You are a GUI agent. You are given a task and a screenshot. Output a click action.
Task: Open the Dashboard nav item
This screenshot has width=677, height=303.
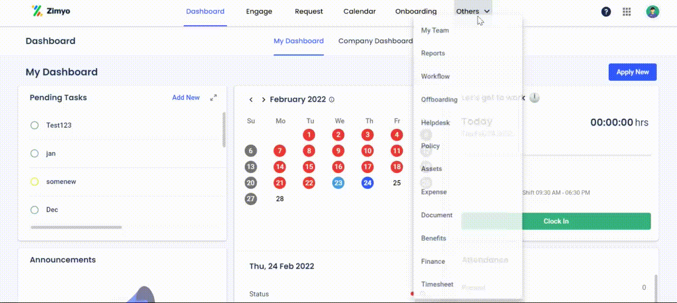coord(205,11)
